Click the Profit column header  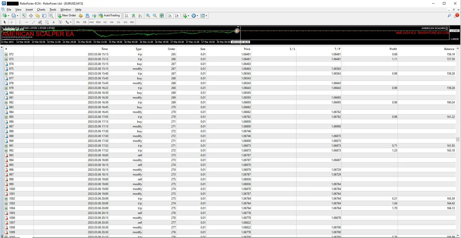tap(393, 49)
